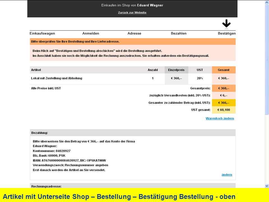
Task: Click the 'Gesamtpreis:' label
Action: tap(200, 88)
